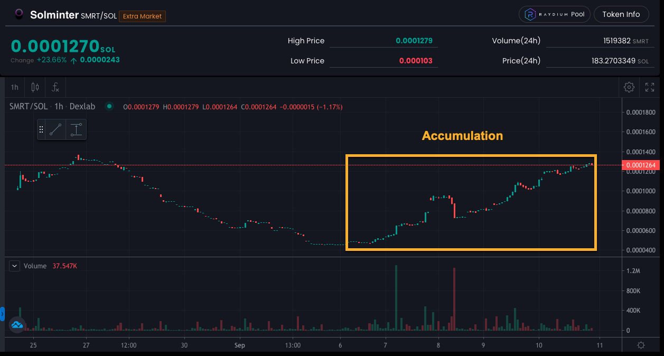Image resolution: width=664 pixels, height=356 pixels.
Task: Click the blue cloud chart logo
Action: pyautogui.click(x=17, y=324)
